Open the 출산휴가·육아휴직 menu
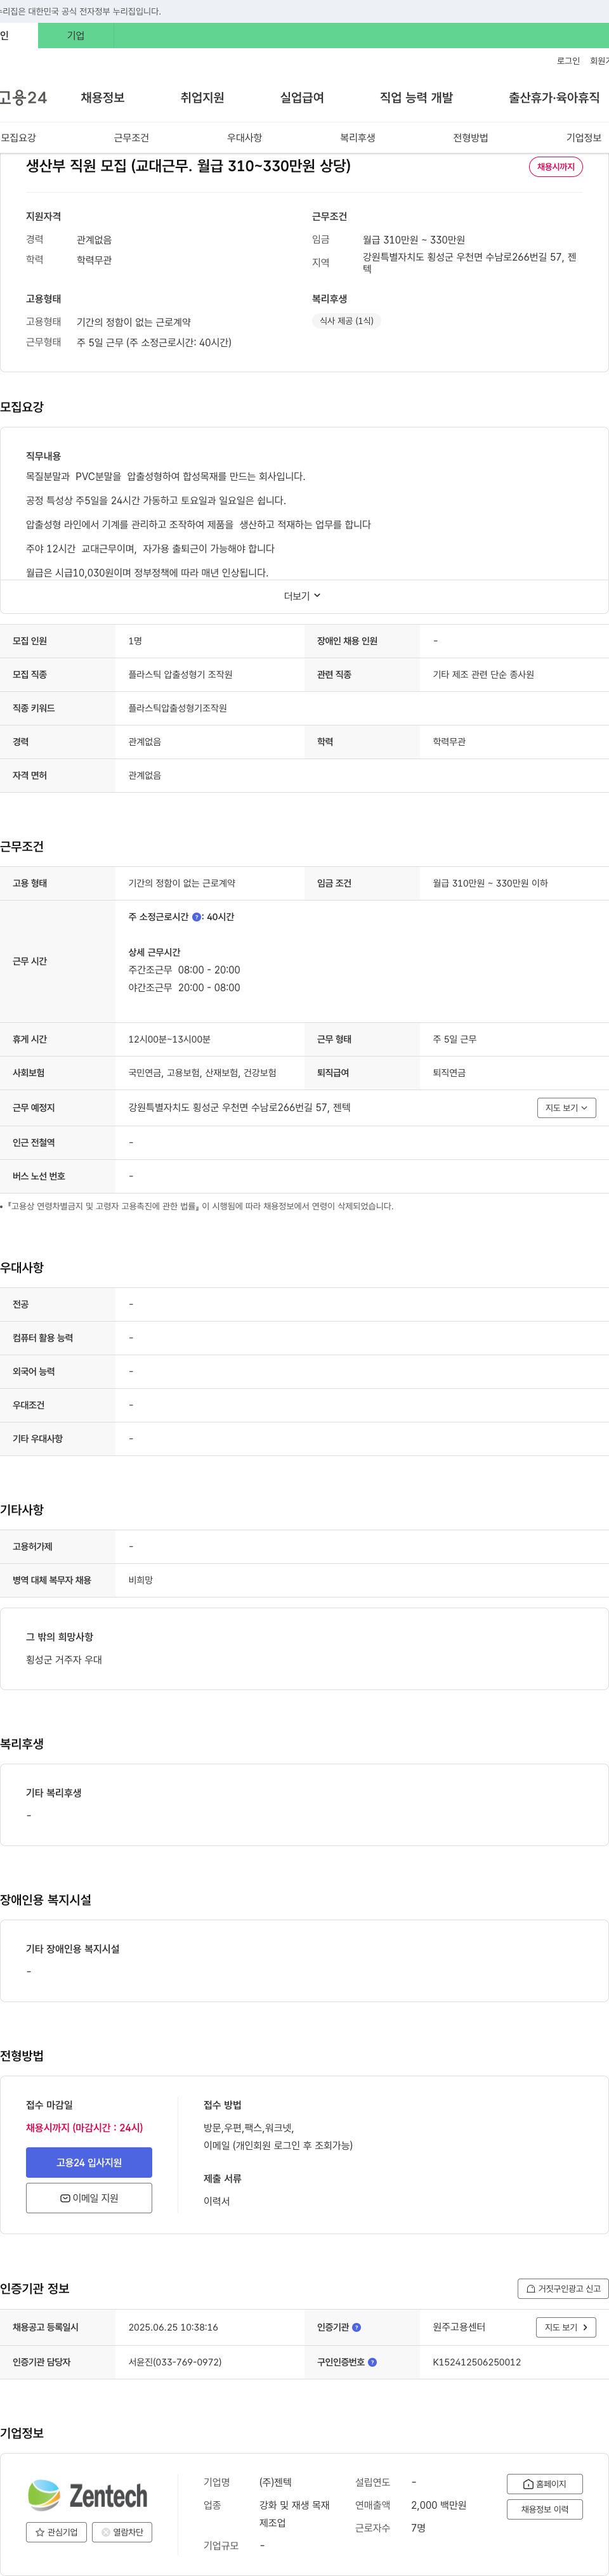 554,97
